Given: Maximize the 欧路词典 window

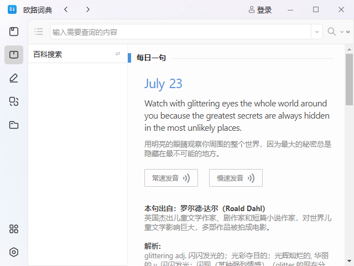Looking at the screenshot, I should coord(316,9).
